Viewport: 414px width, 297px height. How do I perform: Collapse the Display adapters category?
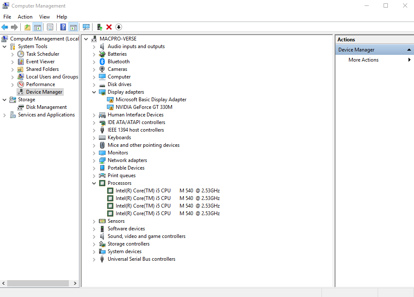click(x=94, y=92)
